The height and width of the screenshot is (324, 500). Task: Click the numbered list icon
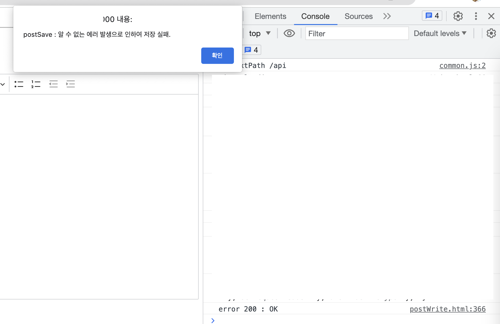point(36,84)
